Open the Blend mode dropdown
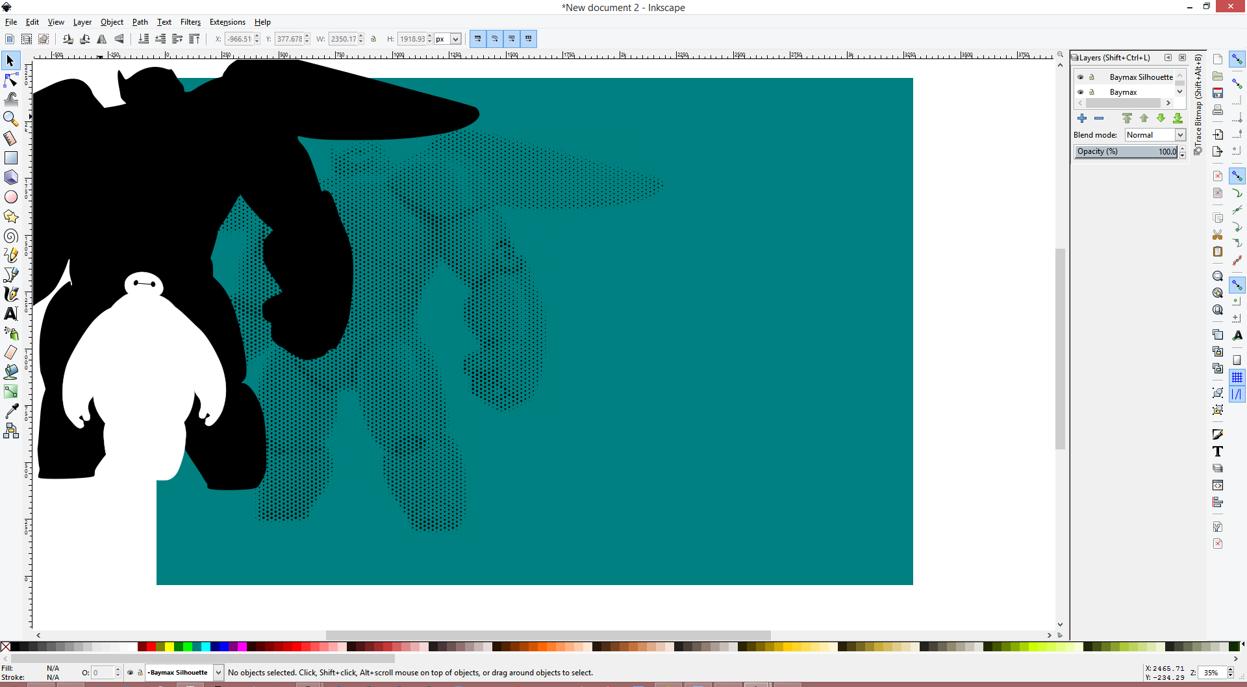Screen dimensions: 1247x687 1155,135
